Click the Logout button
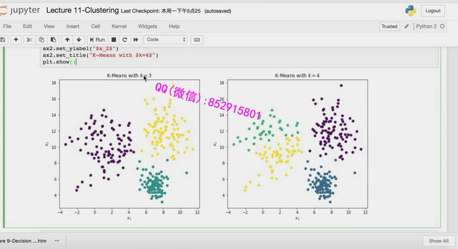The image size is (458, 249). click(x=433, y=11)
